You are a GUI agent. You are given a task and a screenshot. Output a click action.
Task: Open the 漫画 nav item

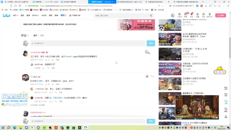coord(51,15)
